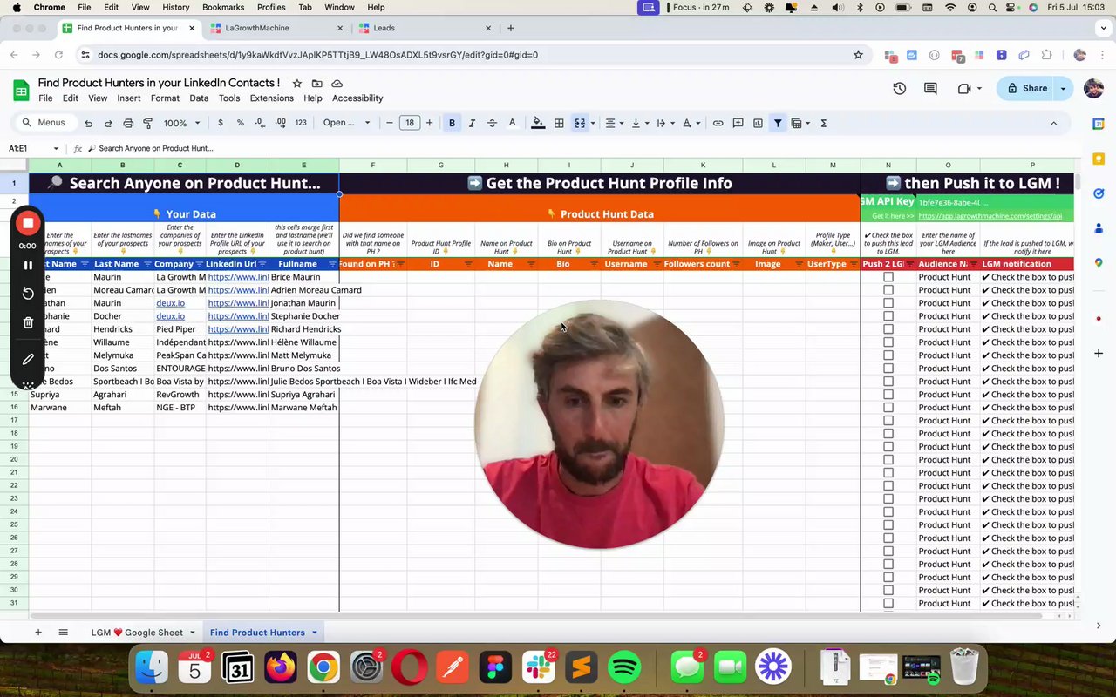Pause the screen recording
Screen dimensions: 1116x697
(x=28, y=265)
